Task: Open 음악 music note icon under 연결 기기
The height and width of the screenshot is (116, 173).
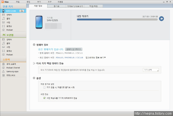Action: [3, 18]
